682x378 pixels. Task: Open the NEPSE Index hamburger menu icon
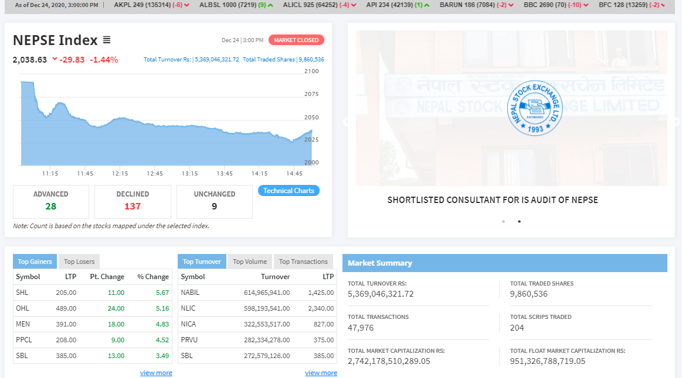pyautogui.click(x=107, y=40)
